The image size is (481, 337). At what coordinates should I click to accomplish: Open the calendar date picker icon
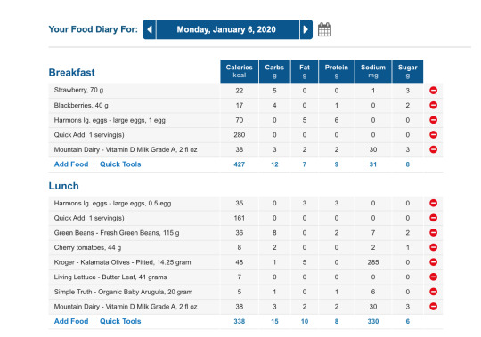[324, 29]
